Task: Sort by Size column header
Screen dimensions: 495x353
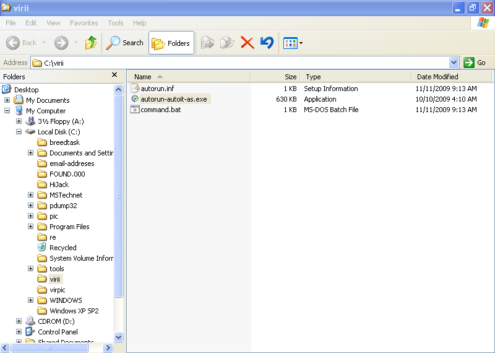Action: pos(275,77)
